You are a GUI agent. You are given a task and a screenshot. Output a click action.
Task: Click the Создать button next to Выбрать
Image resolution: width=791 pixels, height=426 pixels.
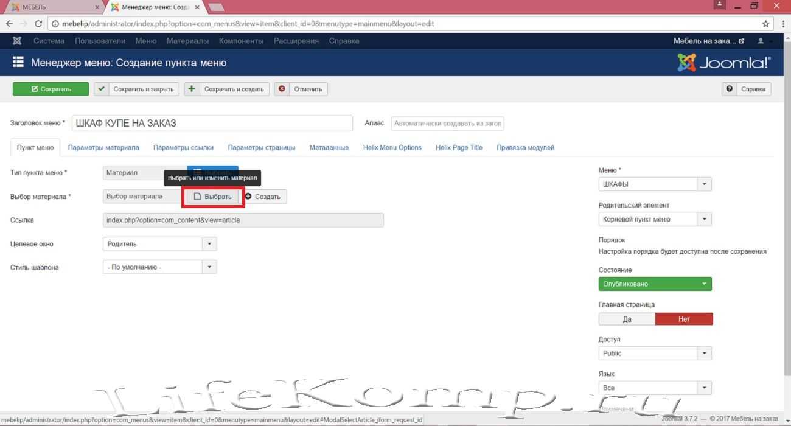(x=263, y=197)
